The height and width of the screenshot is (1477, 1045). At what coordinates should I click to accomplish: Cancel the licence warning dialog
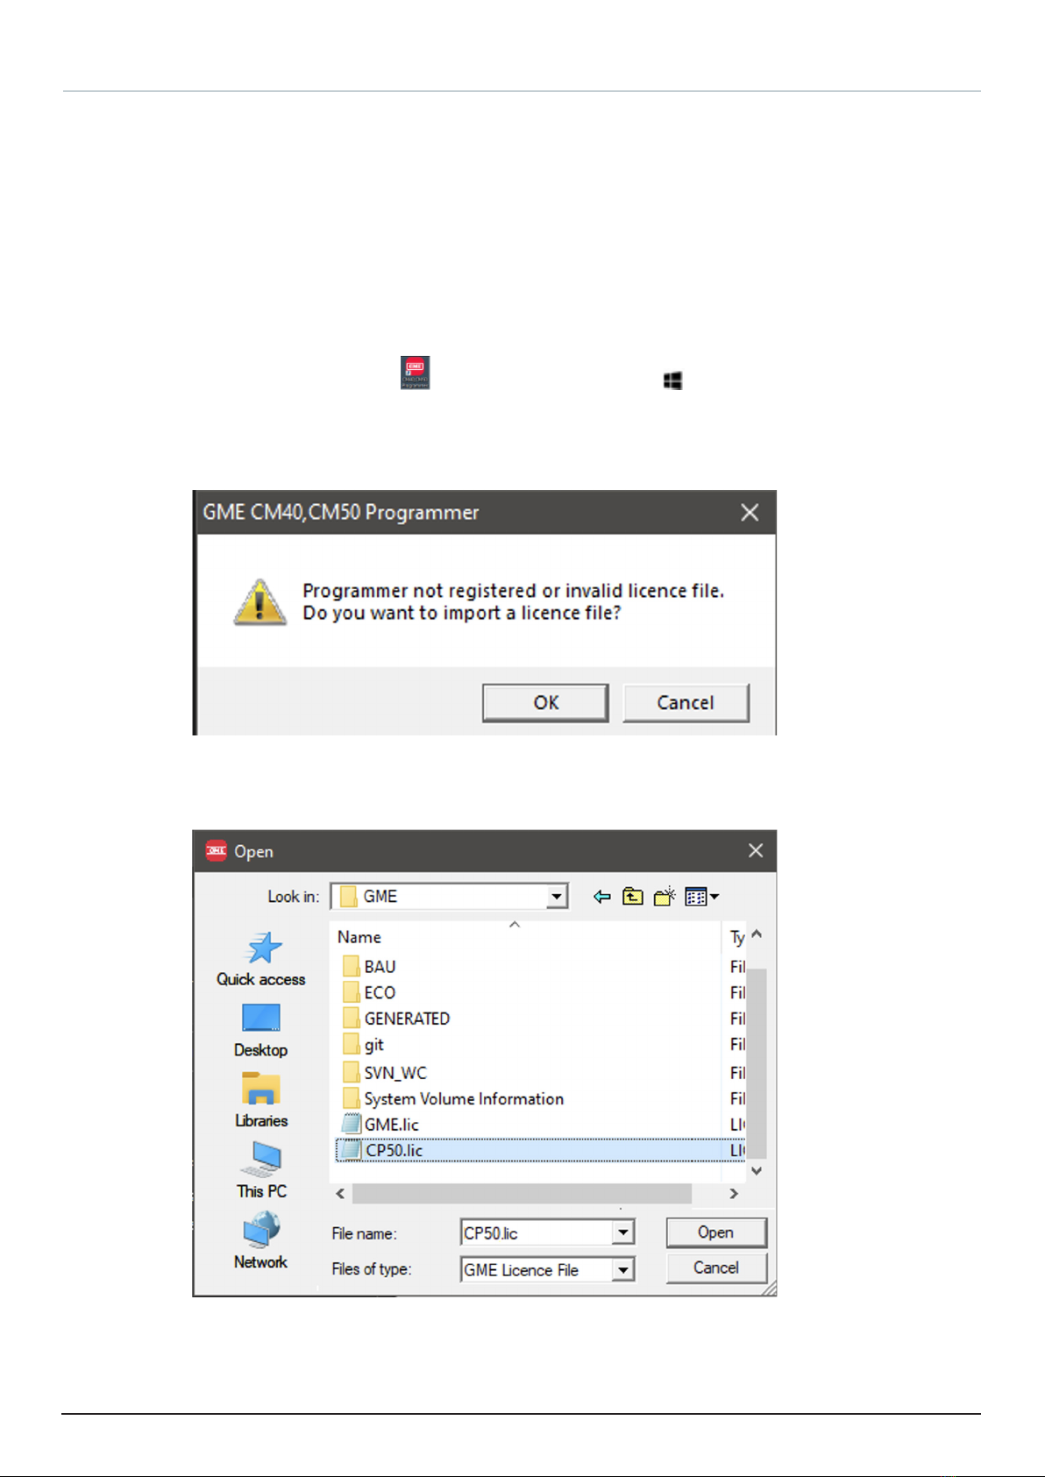tap(686, 703)
